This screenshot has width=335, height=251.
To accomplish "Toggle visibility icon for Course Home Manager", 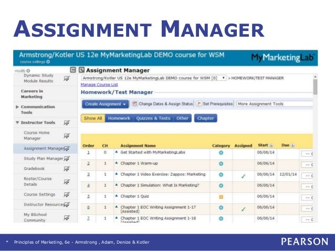I will [67, 136].
